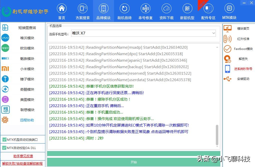This screenshot has height=167, width=255.
Task: Switch to the 品牌模块 tab
Action: 103,11
